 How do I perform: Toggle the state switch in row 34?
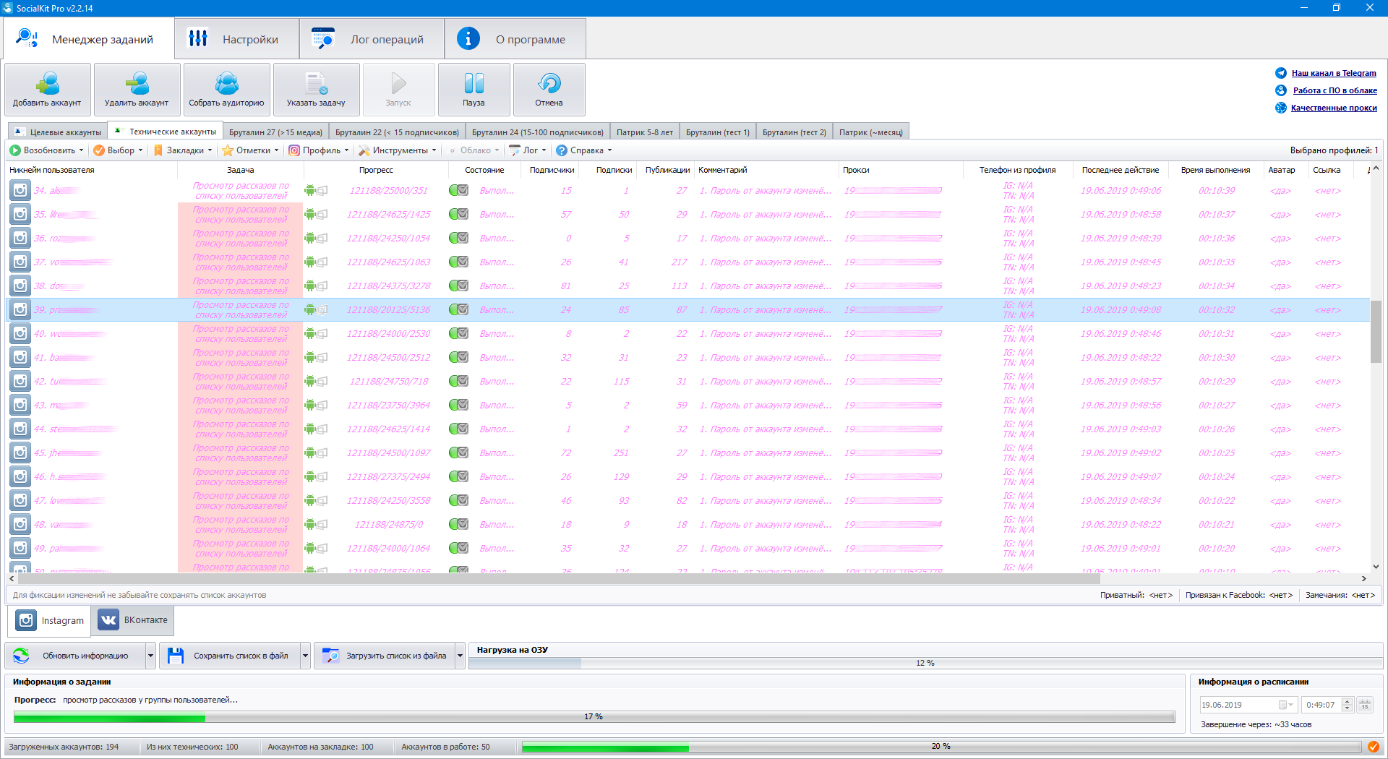coord(458,190)
